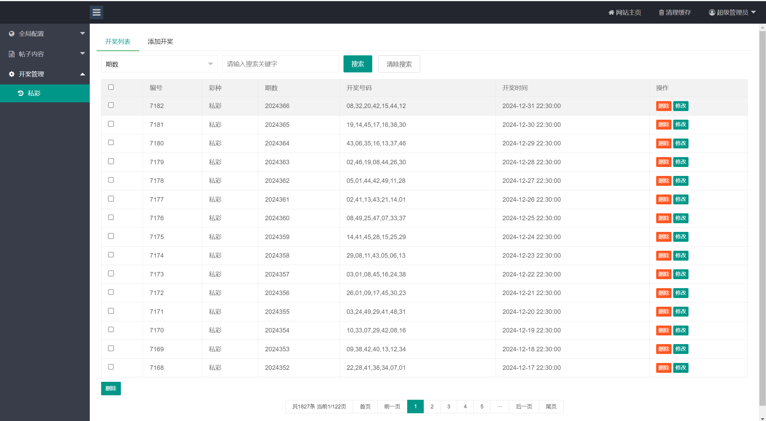The height and width of the screenshot is (421, 766).
Task: Toggle the hamburger sidebar menu icon
Action: pyautogui.click(x=96, y=12)
